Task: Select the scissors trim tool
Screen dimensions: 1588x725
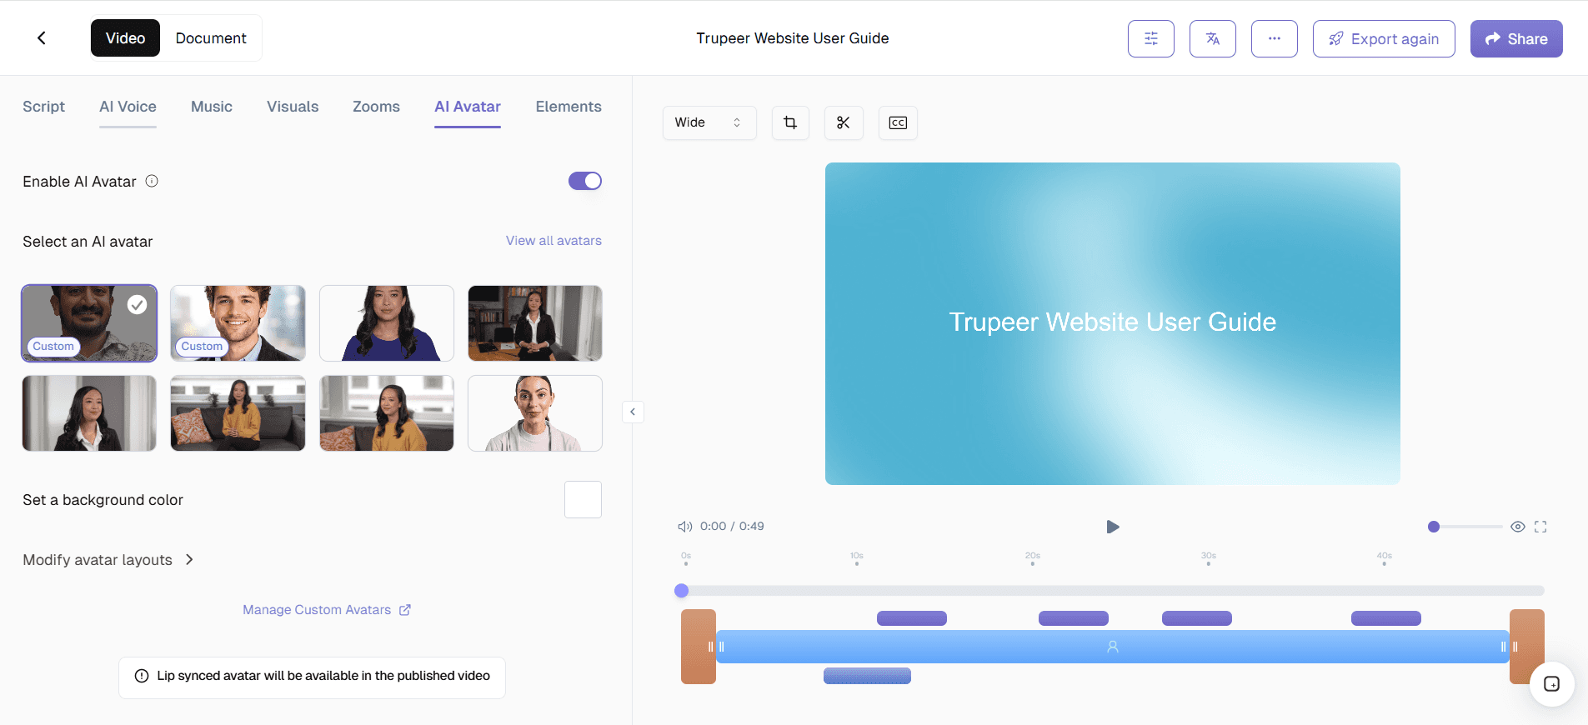Action: 844,122
